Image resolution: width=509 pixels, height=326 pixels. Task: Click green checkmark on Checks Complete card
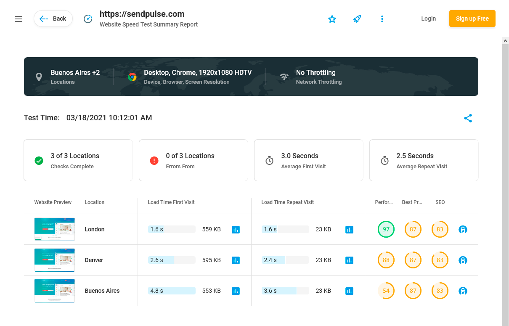39,161
